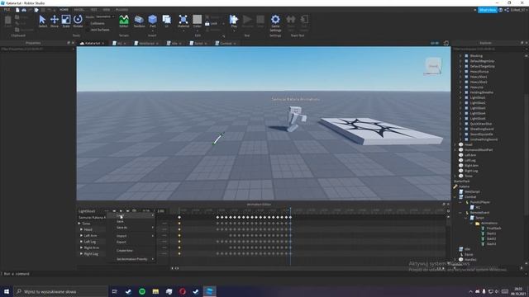Expand the Right Arm animation track

coord(81,247)
